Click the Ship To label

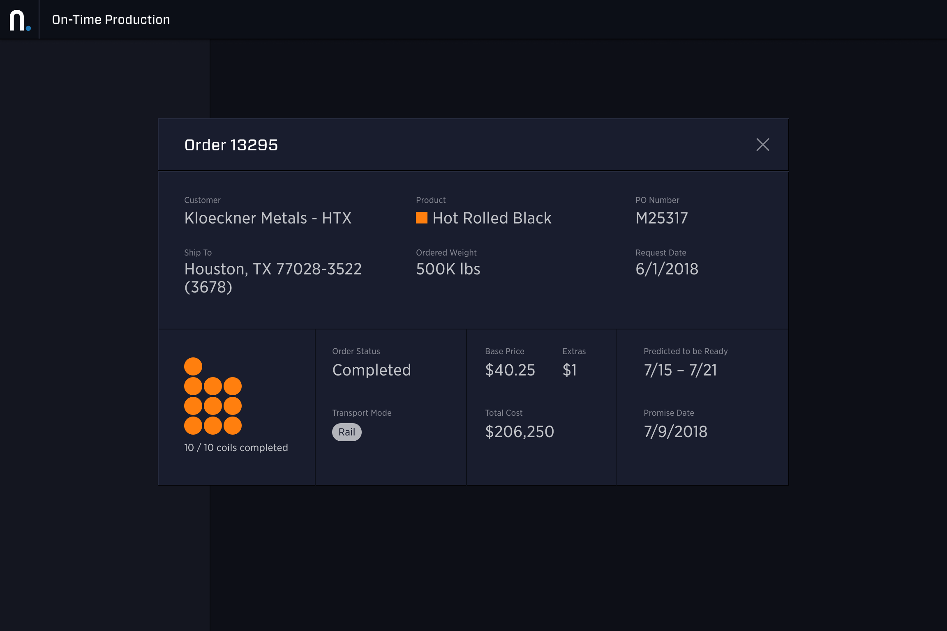point(198,253)
